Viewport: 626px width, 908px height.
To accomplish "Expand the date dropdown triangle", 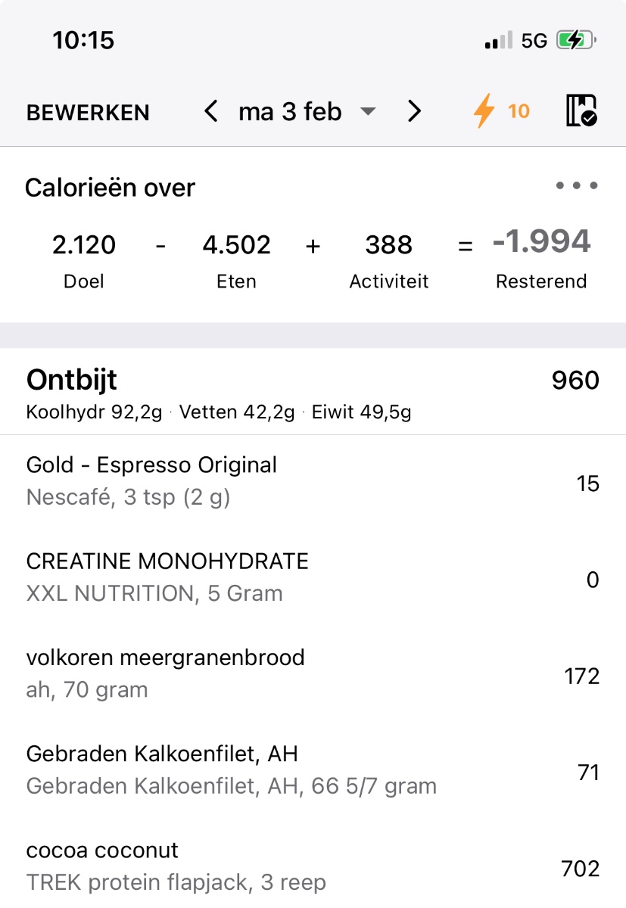I will pyautogui.click(x=368, y=113).
